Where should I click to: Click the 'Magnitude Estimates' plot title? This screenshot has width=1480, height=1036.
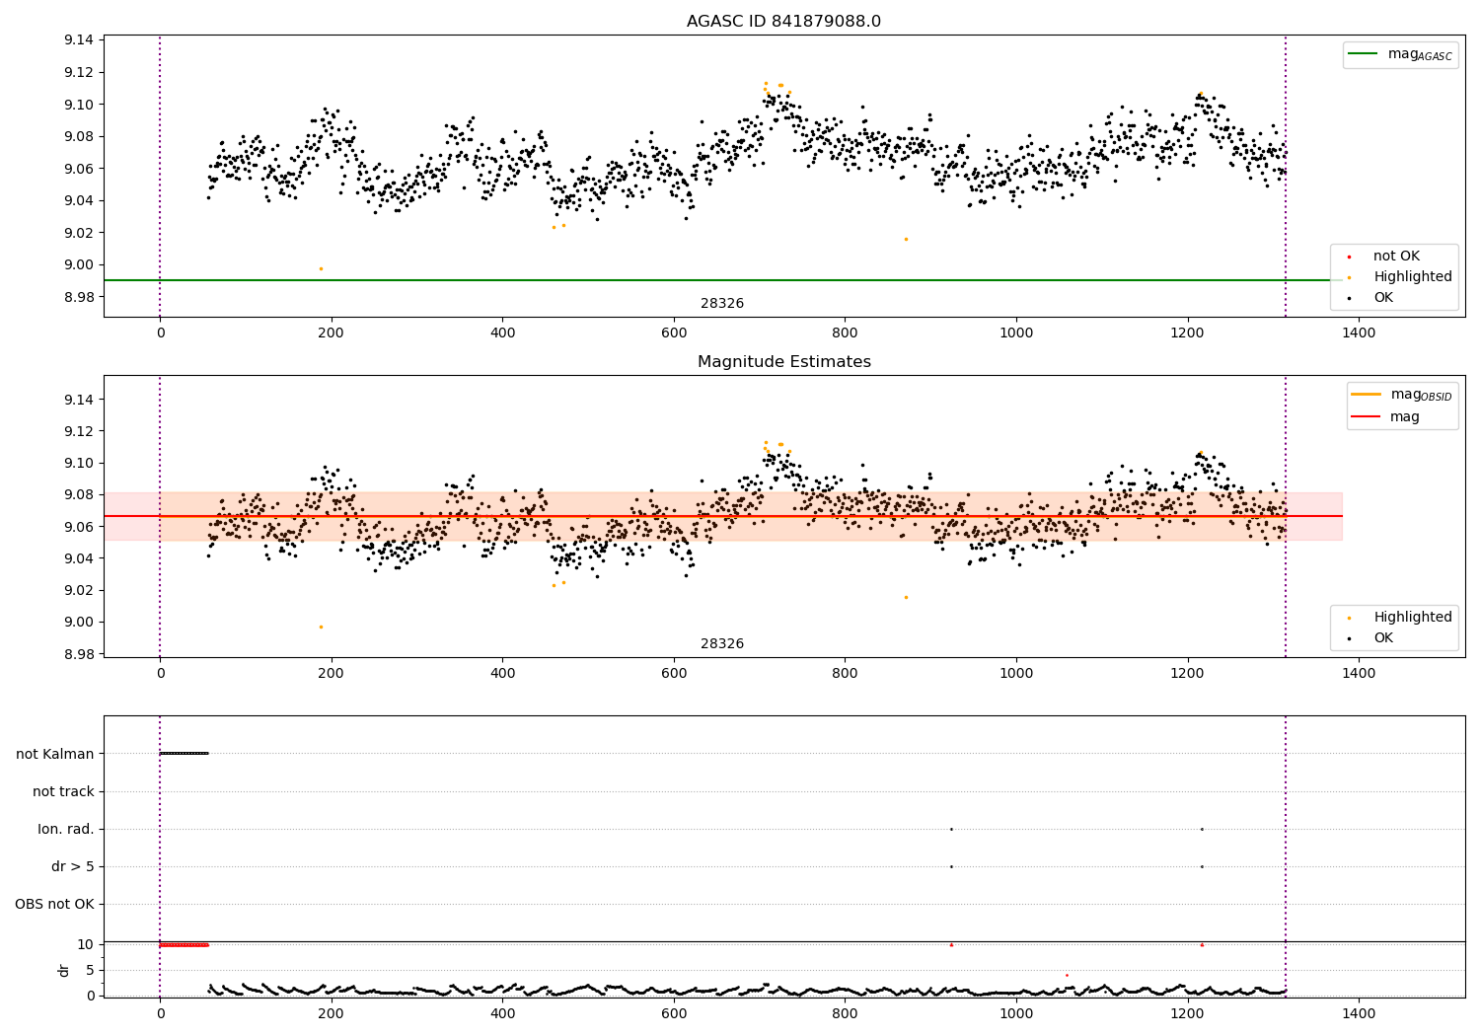pyautogui.click(x=783, y=362)
